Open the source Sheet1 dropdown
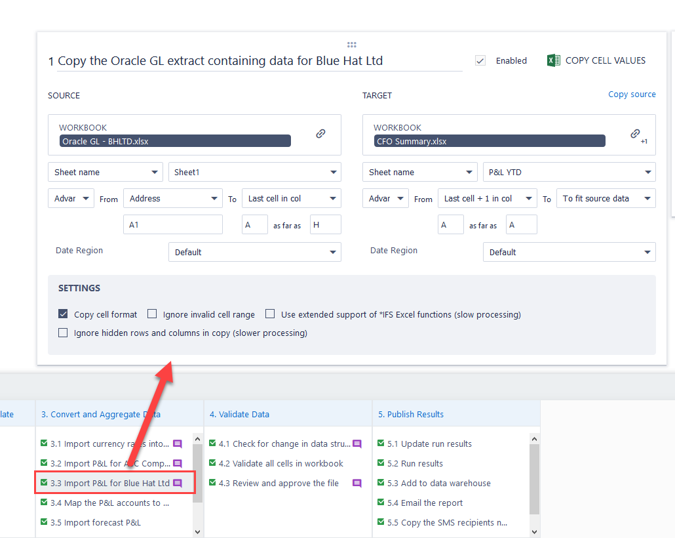The height and width of the screenshot is (538, 675). click(x=254, y=173)
